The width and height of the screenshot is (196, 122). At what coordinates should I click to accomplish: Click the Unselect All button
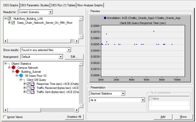[x=74, y=117]
